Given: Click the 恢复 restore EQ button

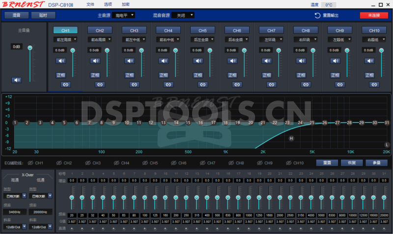Looking at the screenshot, I should (x=352, y=163).
